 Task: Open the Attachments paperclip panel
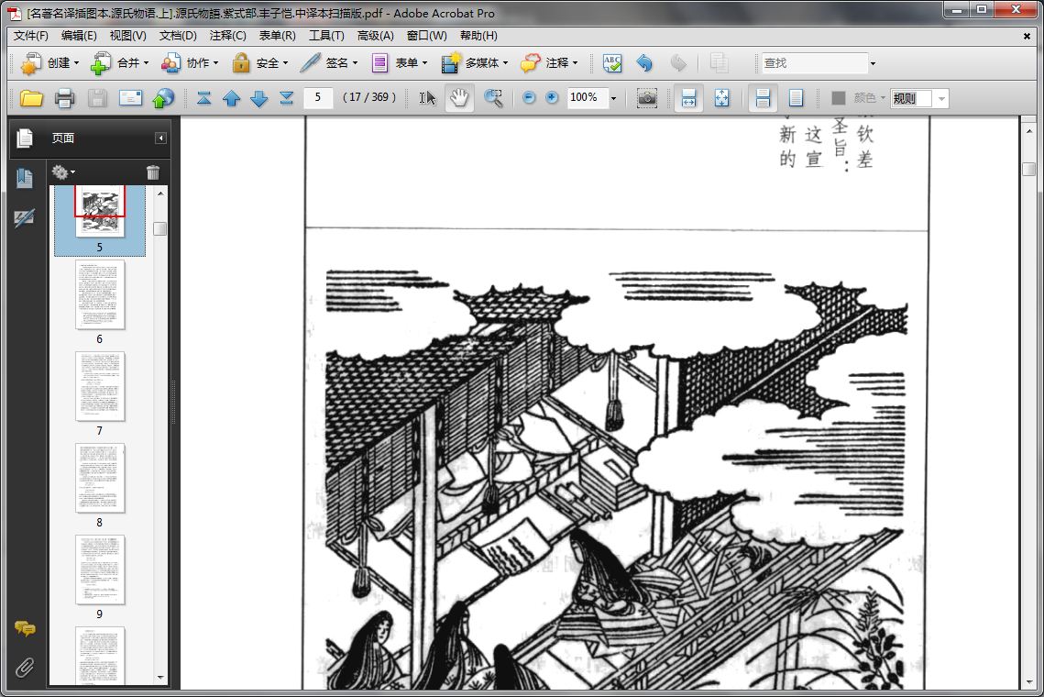(25, 667)
